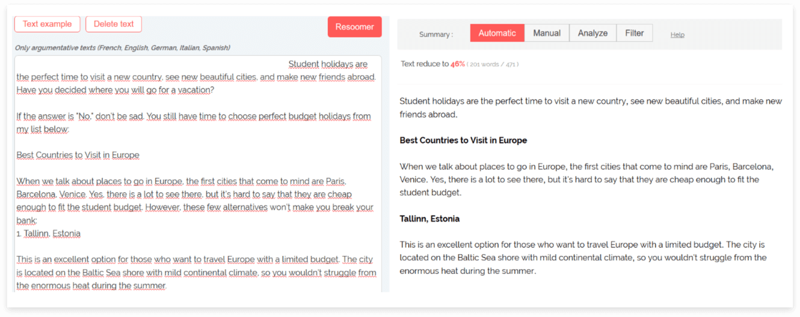
Task: Click the '1. Tallinn, Estonia' line in input text
Action: tap(49, 234)
